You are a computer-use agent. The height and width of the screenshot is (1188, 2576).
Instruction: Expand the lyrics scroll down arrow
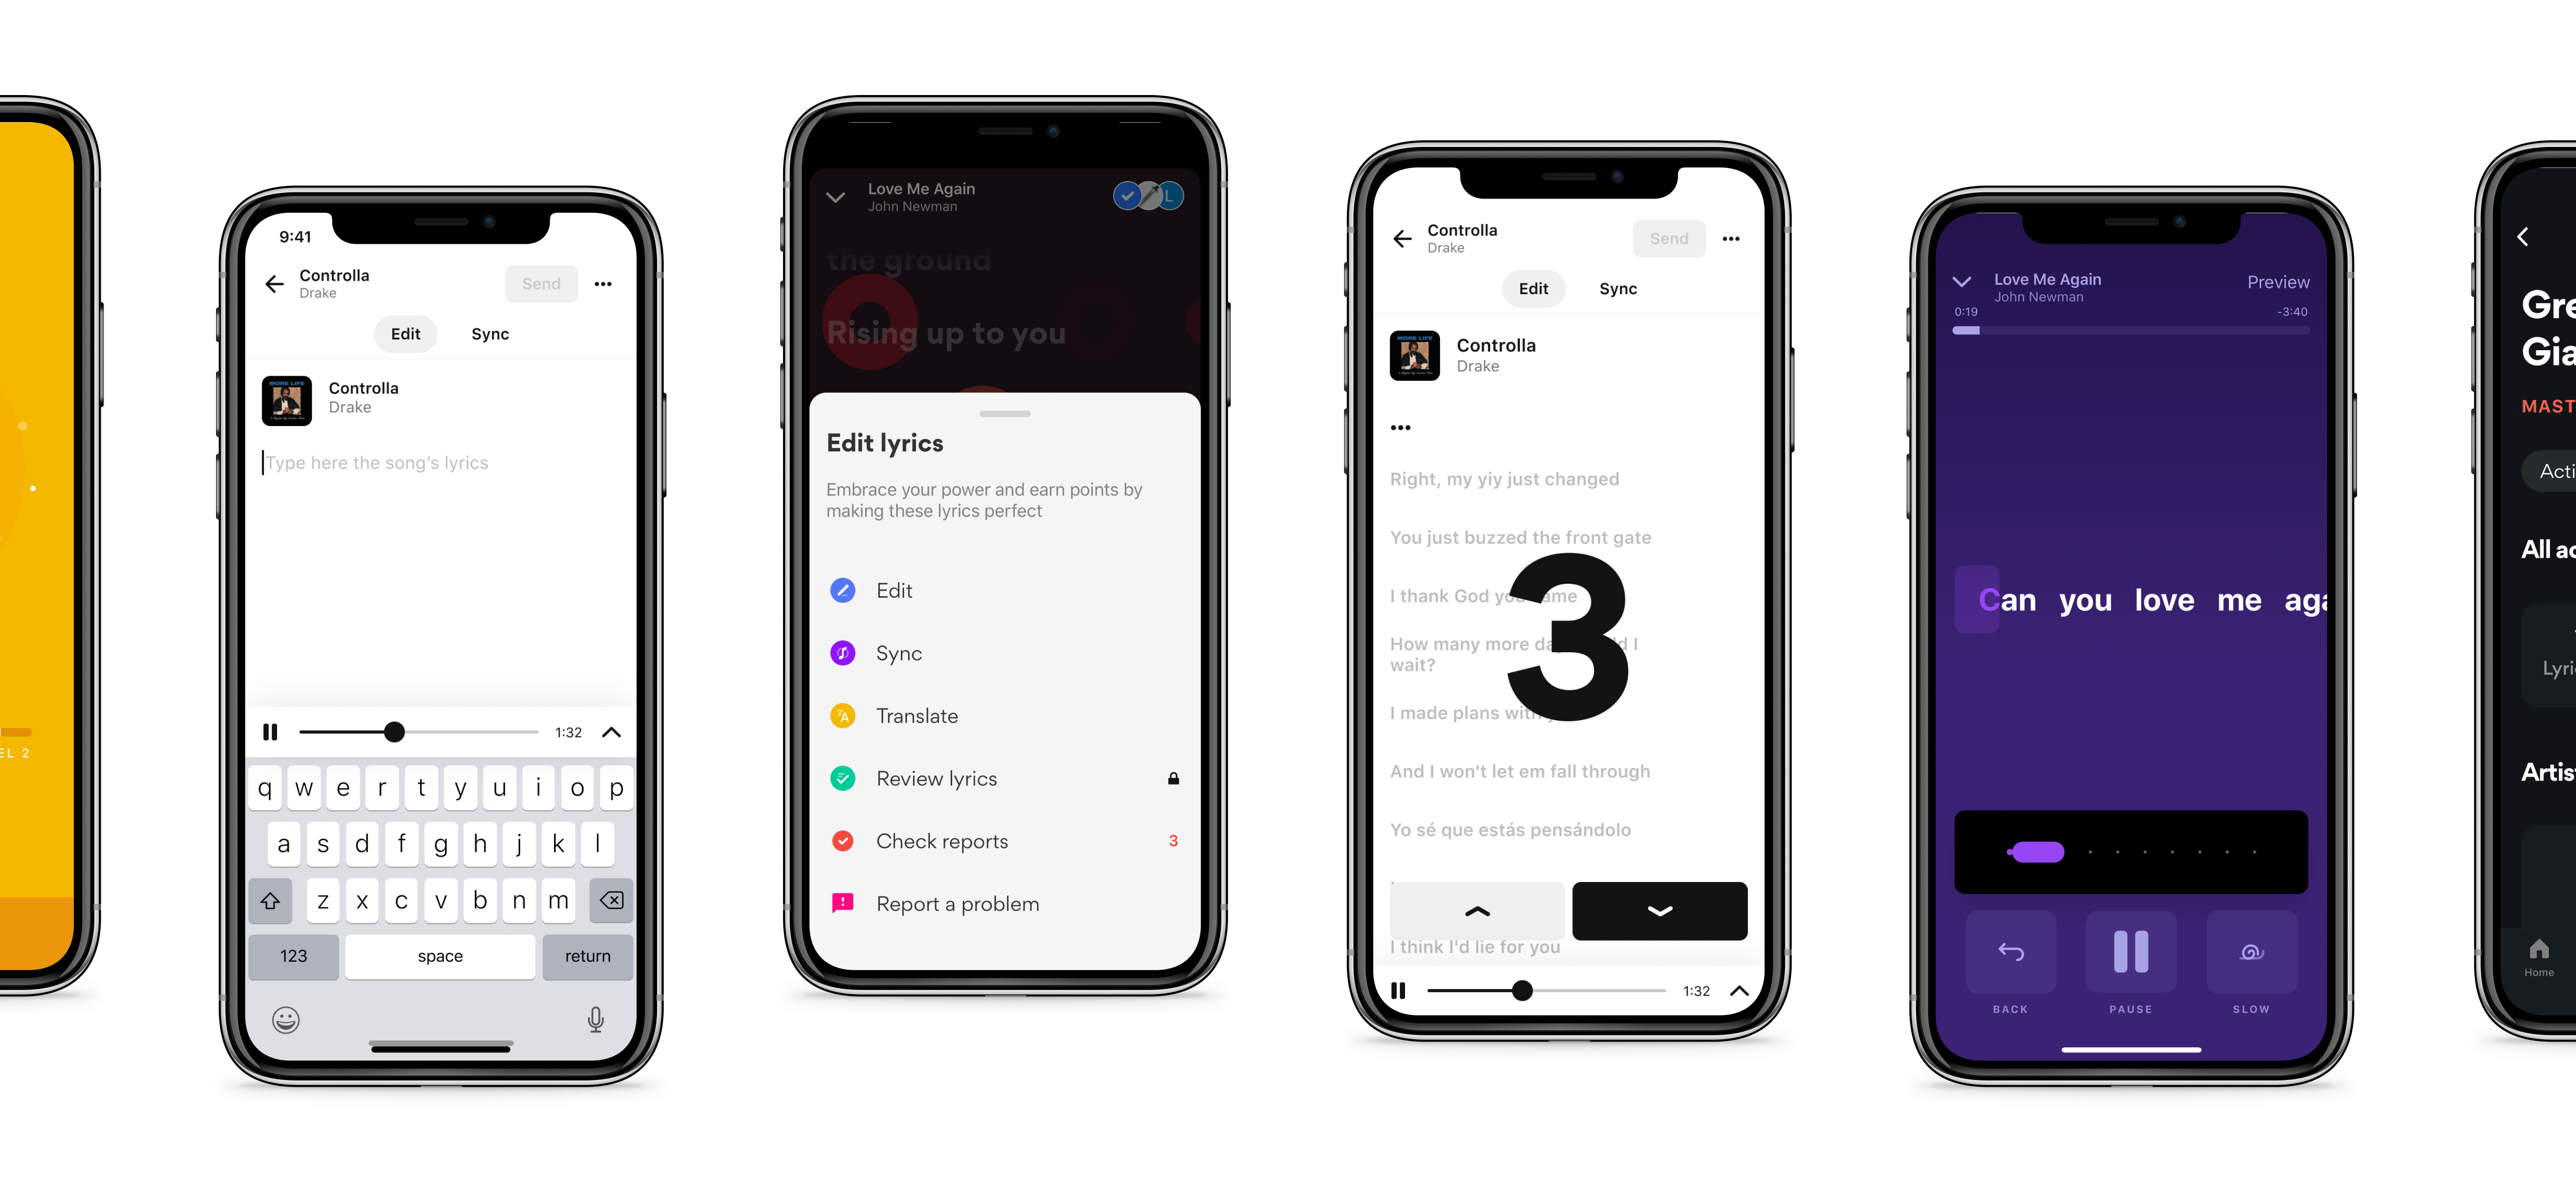point(1659,910)
